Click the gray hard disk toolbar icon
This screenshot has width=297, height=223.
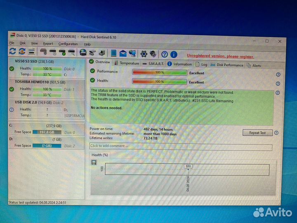coord(43,52)
